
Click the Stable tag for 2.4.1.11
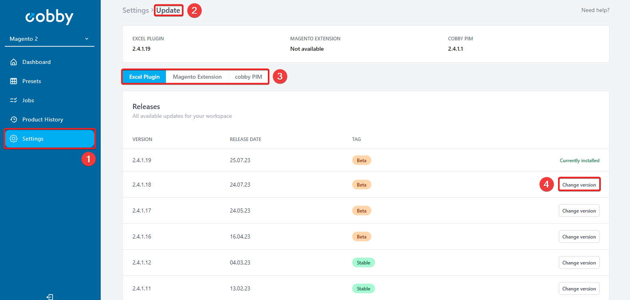coord(363,288)
